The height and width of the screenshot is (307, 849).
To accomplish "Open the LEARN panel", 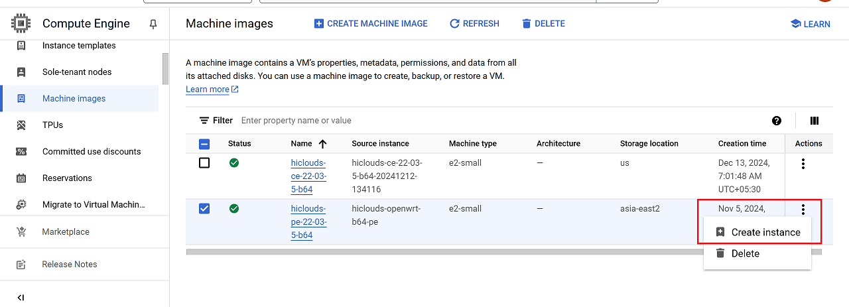I will pyautogui.click(x=810, y=24).
